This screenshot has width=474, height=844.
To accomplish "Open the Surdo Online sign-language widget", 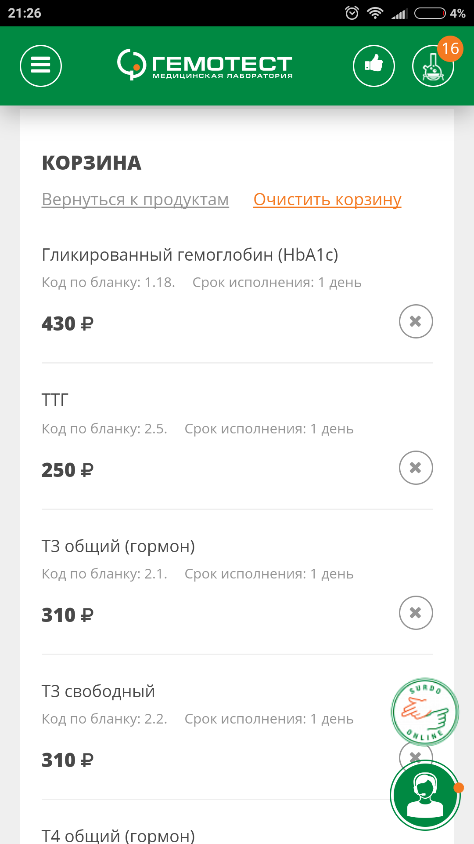I will click(424, 712).
